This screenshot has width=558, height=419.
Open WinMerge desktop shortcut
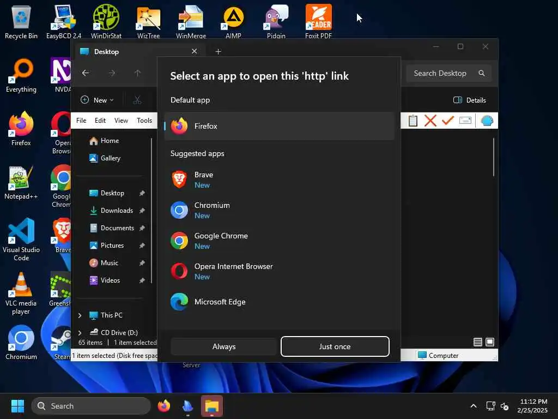(191, 22)
